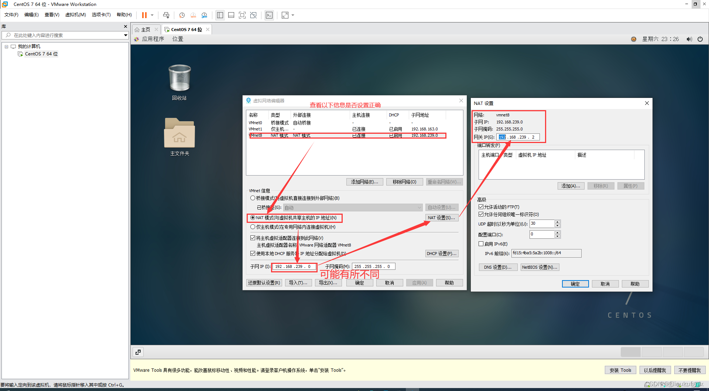709x391 pixels.
Task: Click the 网关 IP input field
Action: pos(518,137)
